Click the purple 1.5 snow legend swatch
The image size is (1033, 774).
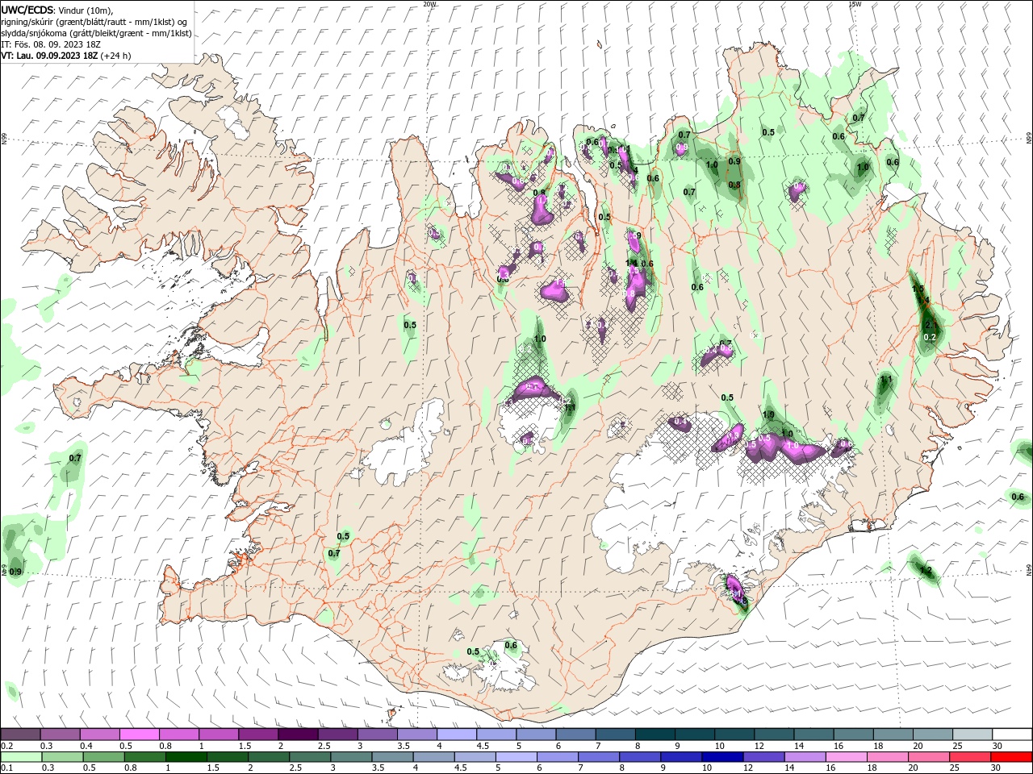[x=257, y=734]
